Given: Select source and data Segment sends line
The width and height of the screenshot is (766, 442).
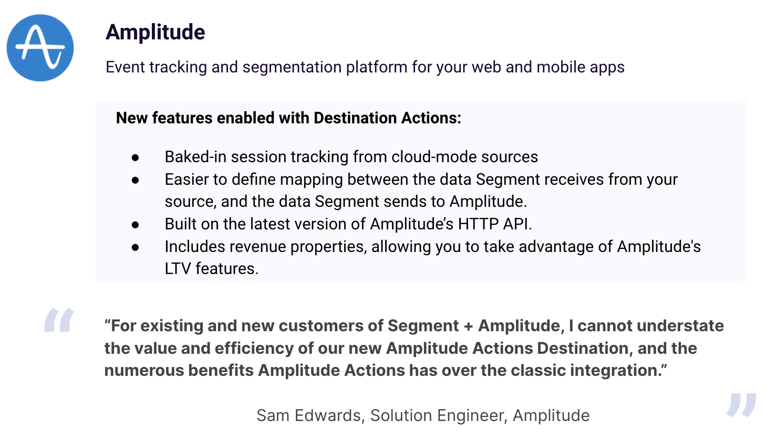Looking at the screenshot, I should pyautogui.click(x=346, y=202).
